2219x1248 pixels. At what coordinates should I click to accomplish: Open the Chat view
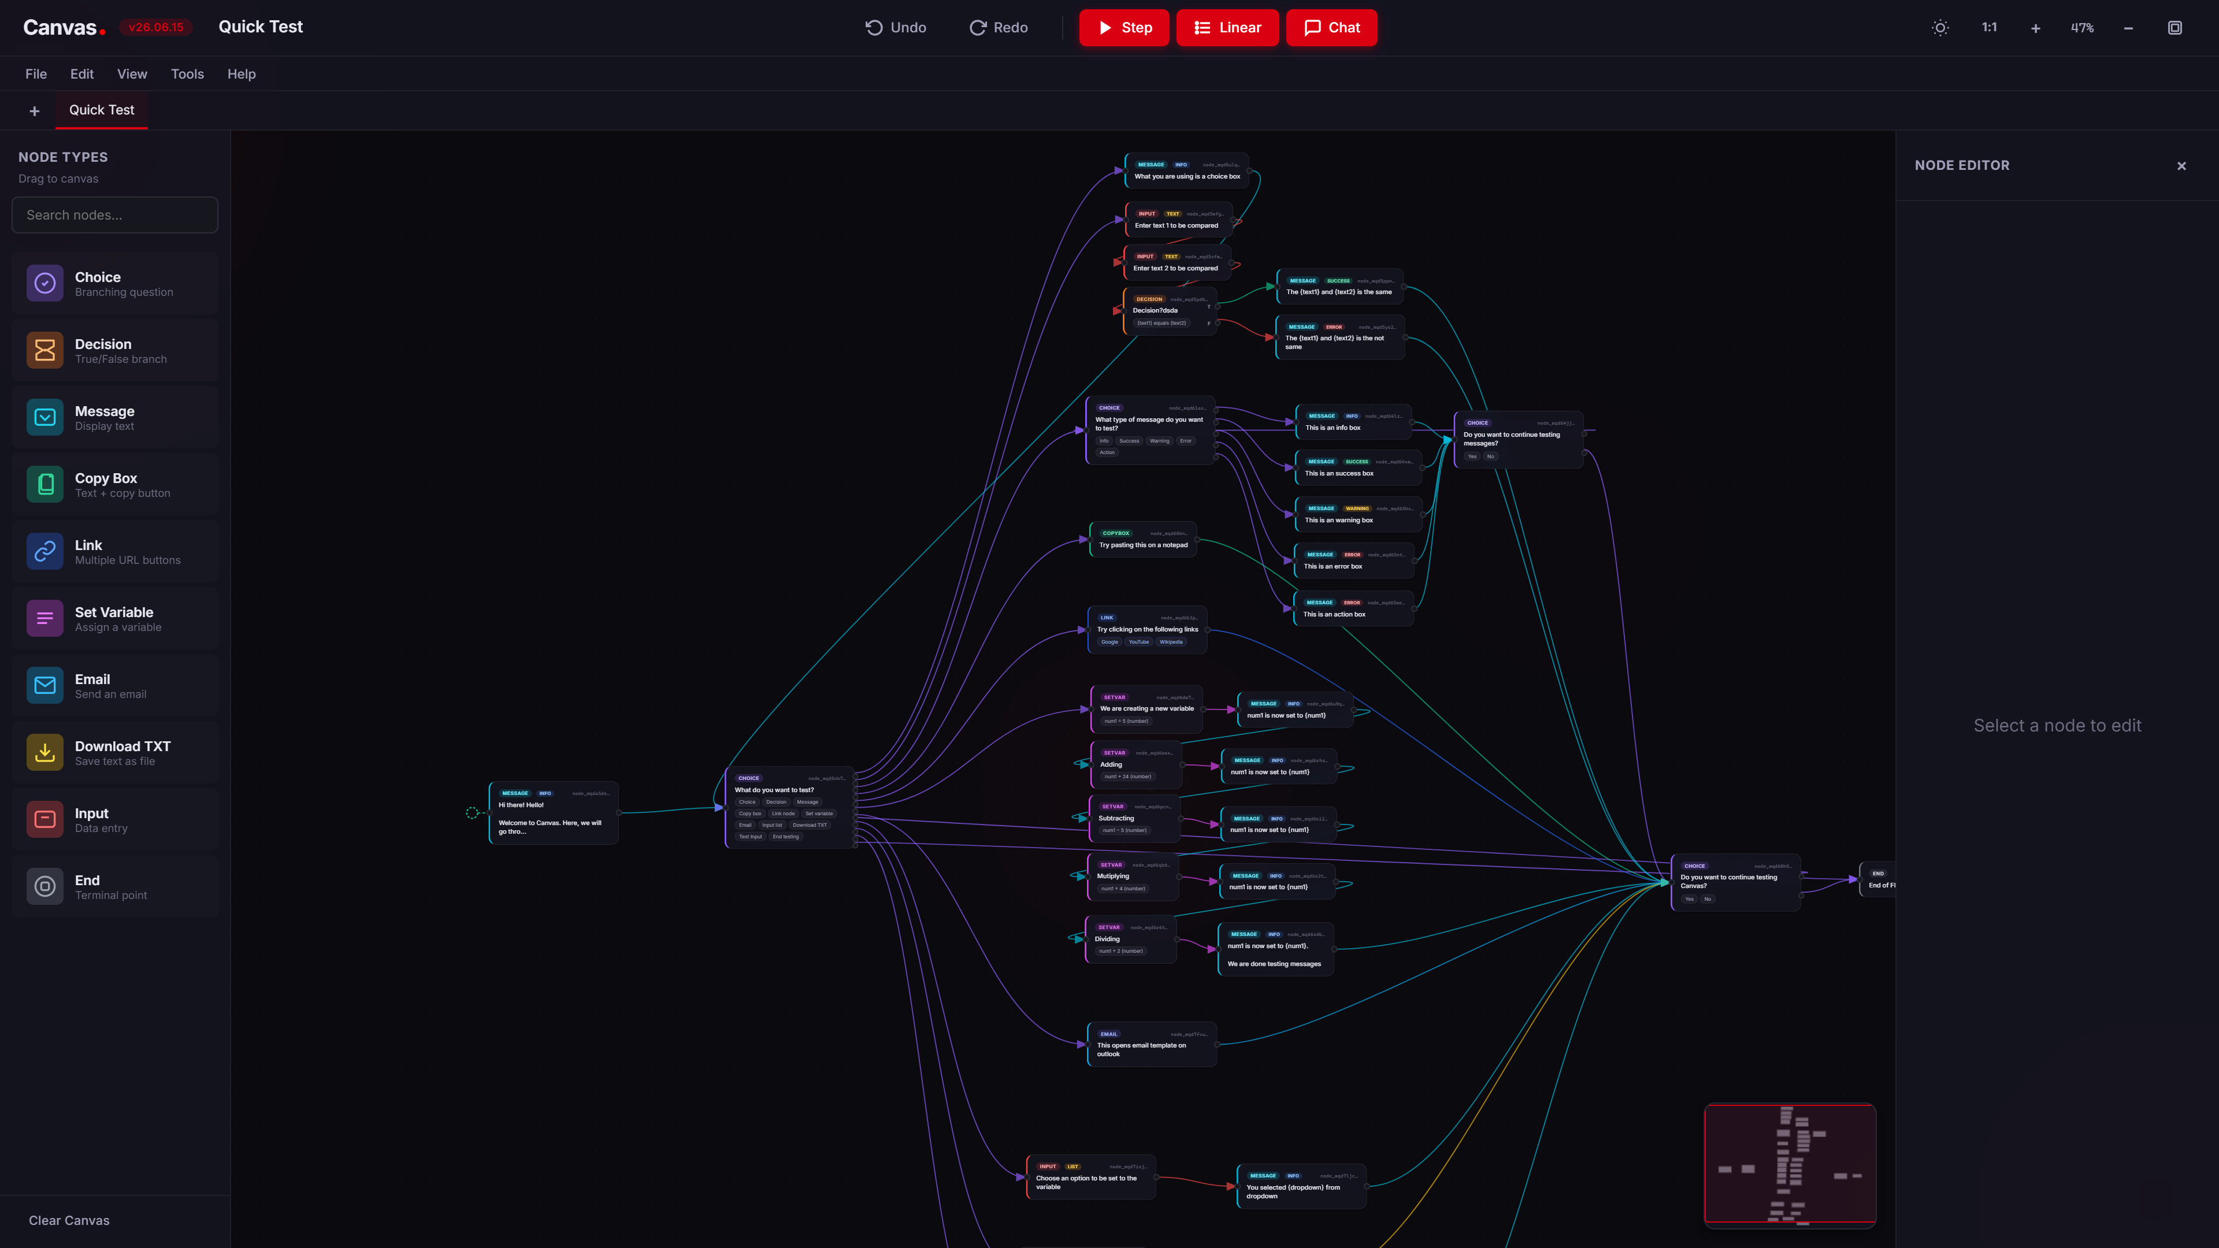pos(1332,28)
